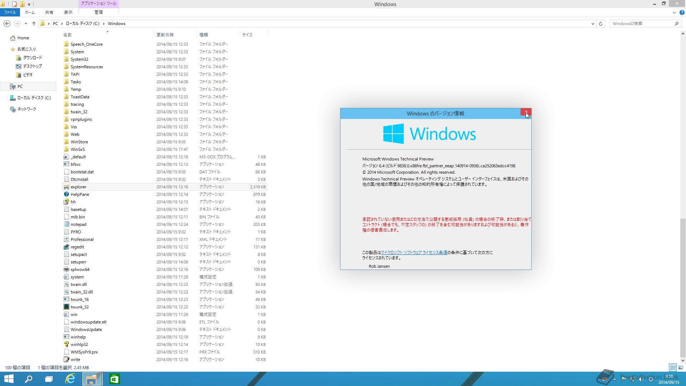Screen dimensions: 686x386
Task: Open the Microsoft software license terms link
Action: point(414,252)
